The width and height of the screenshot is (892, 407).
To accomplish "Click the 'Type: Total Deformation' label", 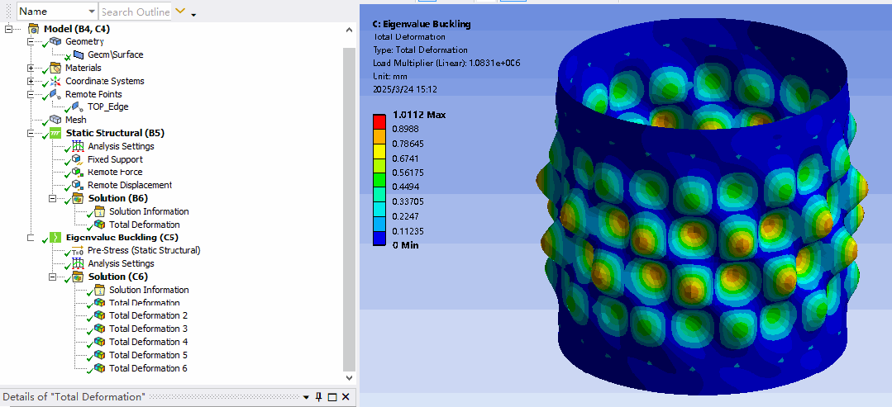I will [x=420, y=50].
